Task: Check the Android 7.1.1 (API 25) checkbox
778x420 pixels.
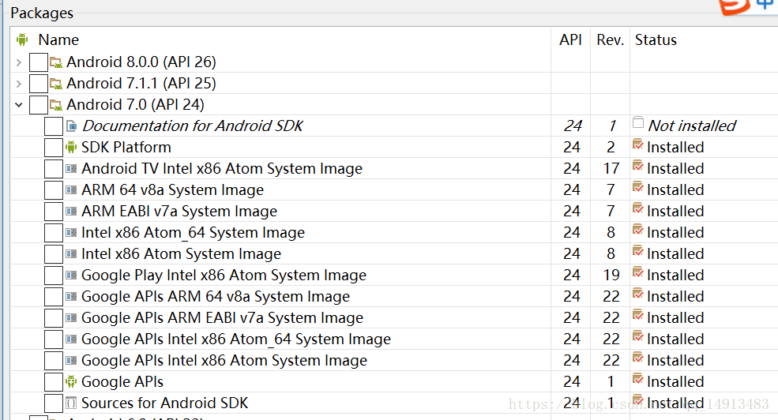Action: (x=39, y=84)
